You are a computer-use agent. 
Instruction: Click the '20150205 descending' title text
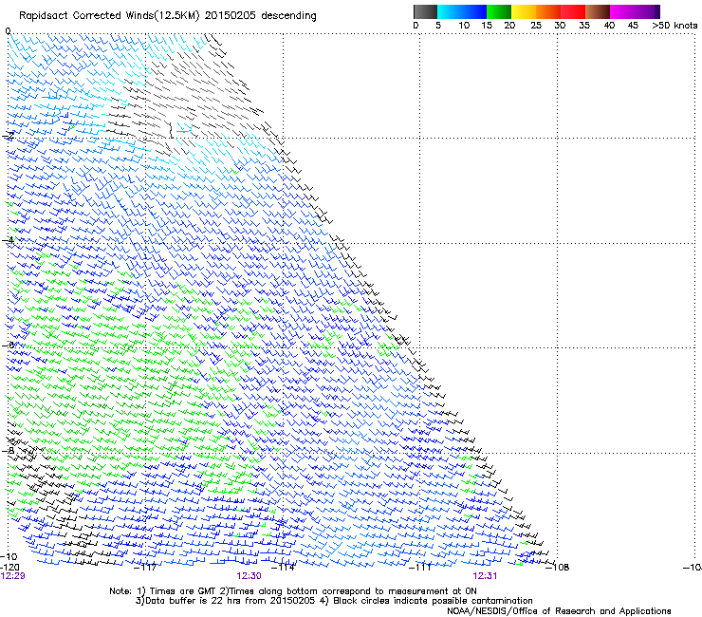coord(261,16)
